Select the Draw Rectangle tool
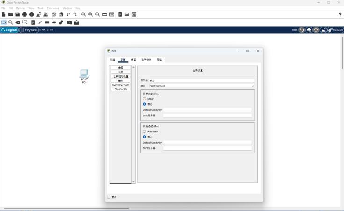Viewport: 344px width, 211px height. (47, 22)
